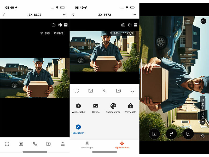Tap the live video on the middle screen
Screen dimensions: 209x157
[104, 51]
